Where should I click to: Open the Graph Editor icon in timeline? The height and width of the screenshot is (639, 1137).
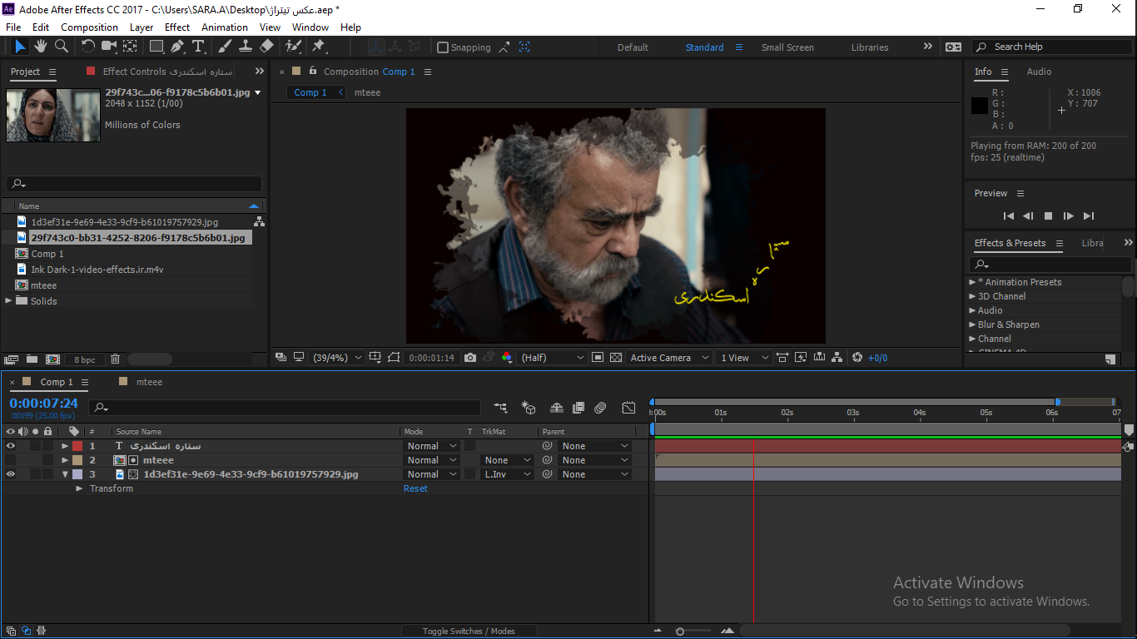coord(628,408)
